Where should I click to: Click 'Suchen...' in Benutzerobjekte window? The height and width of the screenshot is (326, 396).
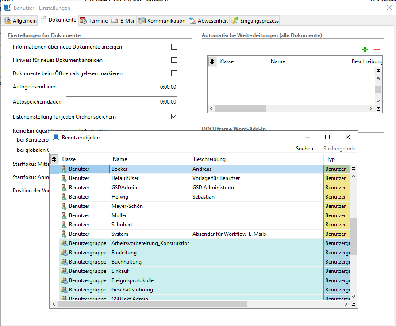306,149
